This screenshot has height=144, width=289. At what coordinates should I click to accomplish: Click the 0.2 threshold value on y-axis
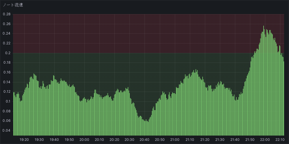(x=8, y=53)
